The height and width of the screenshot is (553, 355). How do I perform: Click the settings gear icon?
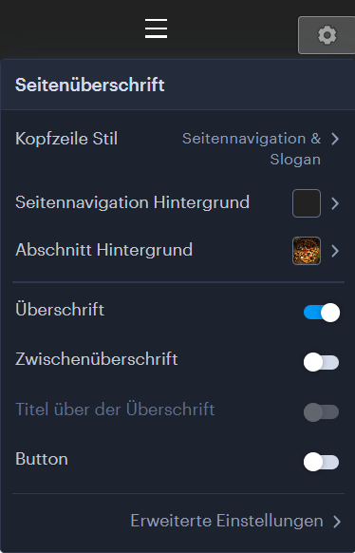(327, 35)
